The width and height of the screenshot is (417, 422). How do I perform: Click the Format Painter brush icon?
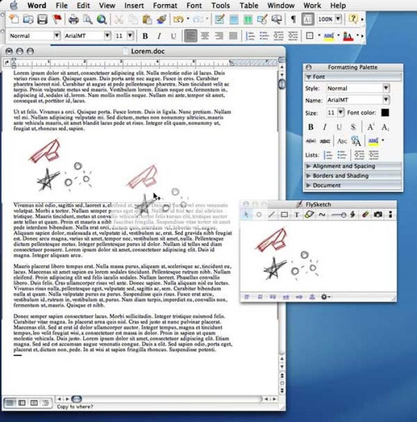click(x=161, y=19)
